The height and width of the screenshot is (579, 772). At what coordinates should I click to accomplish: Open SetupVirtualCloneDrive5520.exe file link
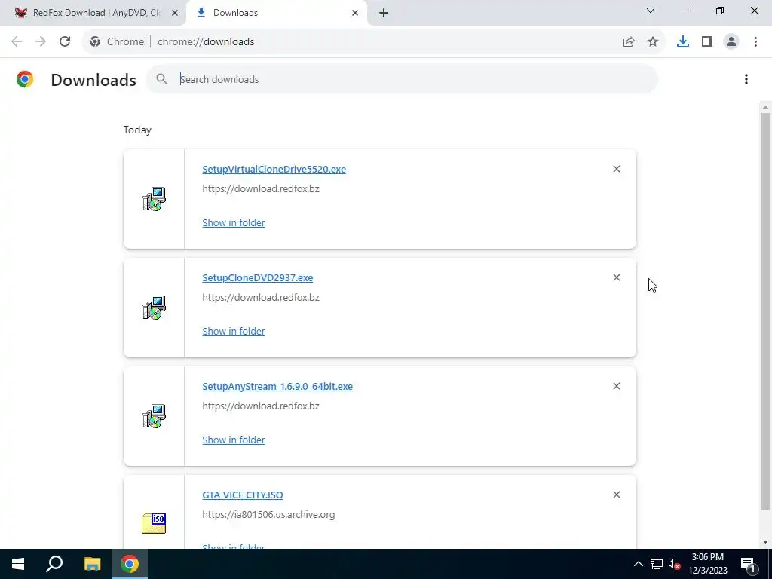coord(274,170)
